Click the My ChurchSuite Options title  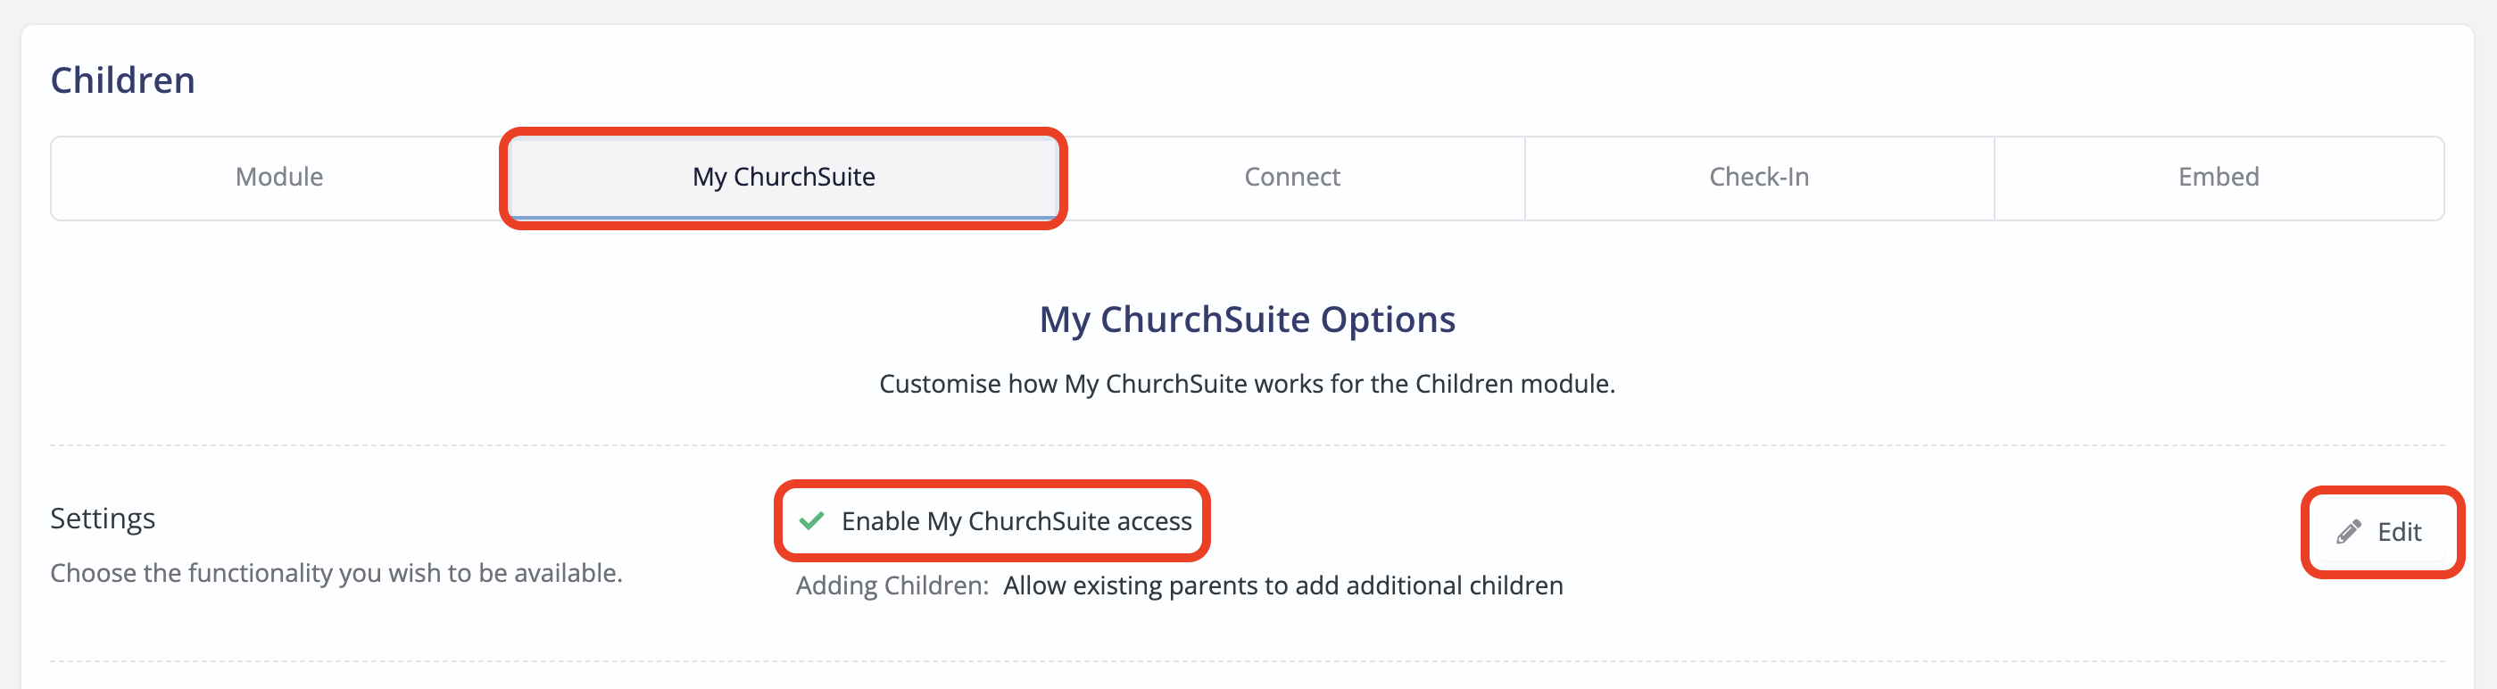1246,319
